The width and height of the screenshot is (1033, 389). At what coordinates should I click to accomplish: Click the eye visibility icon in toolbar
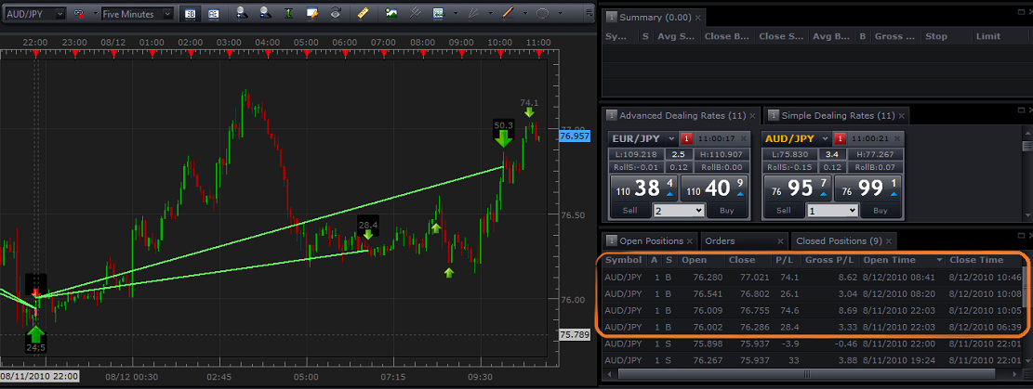coord(336,12)
